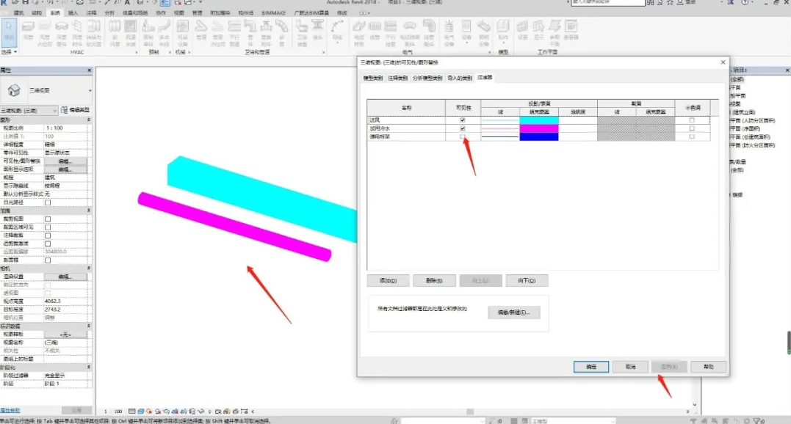
Task: Switch to the 分析模型类别 tab
Action: (x=427, y=78)
